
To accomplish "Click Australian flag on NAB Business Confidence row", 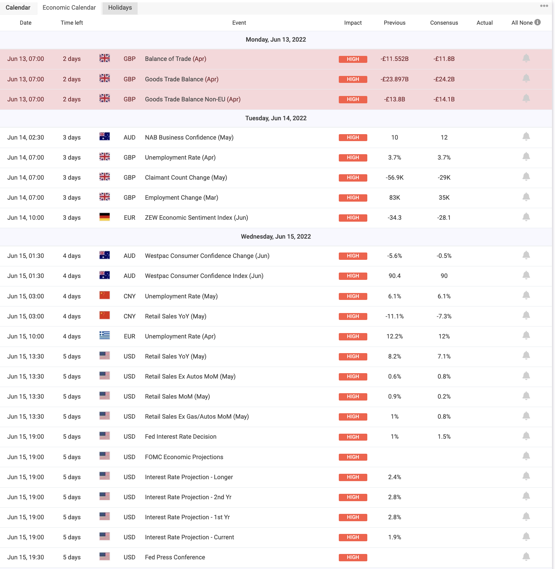I will click(104, 136).
